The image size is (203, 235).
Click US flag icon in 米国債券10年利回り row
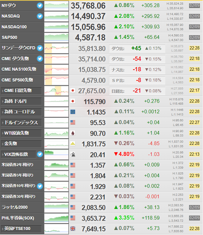tap(73, 186)
